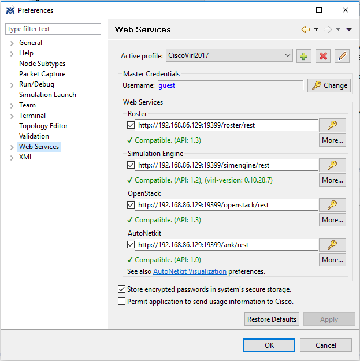Select Node Subtypes in preferences tree

(x=42, y=64)
